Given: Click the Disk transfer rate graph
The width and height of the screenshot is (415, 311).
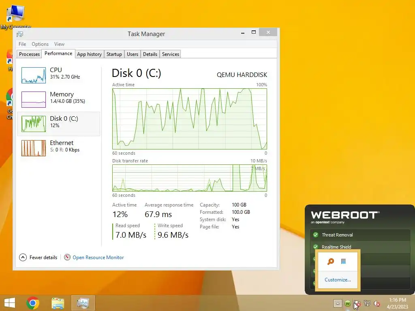Looking at the screenshot, I should coord(190,178).
